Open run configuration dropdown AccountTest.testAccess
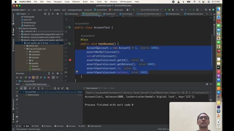This screenshot has width=234, height=131. click(x=150, y=10)
